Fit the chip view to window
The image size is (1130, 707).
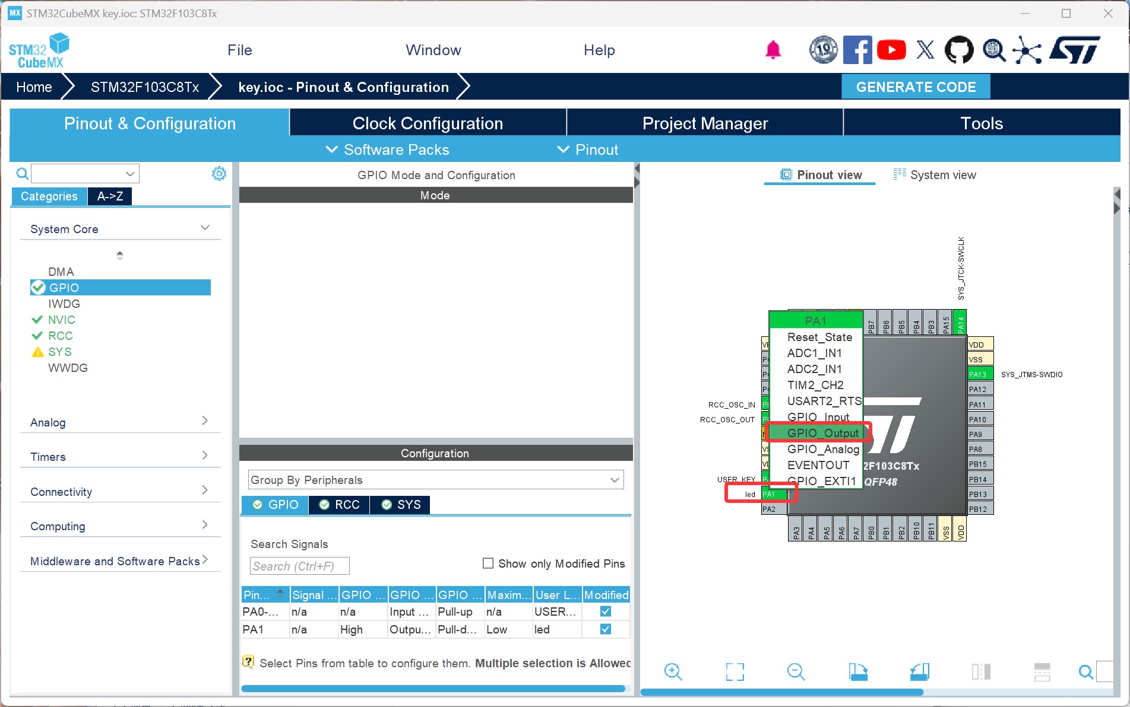(735, 671)
